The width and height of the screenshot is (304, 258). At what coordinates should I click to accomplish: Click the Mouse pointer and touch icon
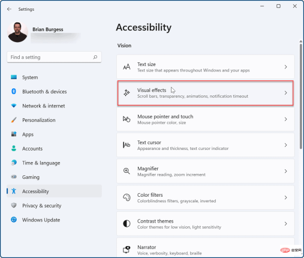127,119
